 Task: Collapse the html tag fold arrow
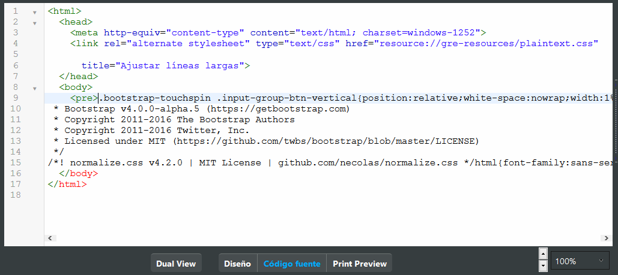[x=35, y=13]
